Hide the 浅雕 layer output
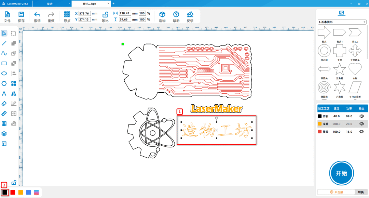 361,124
